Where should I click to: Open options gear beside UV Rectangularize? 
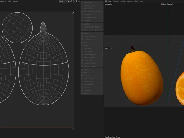[102, 54]
